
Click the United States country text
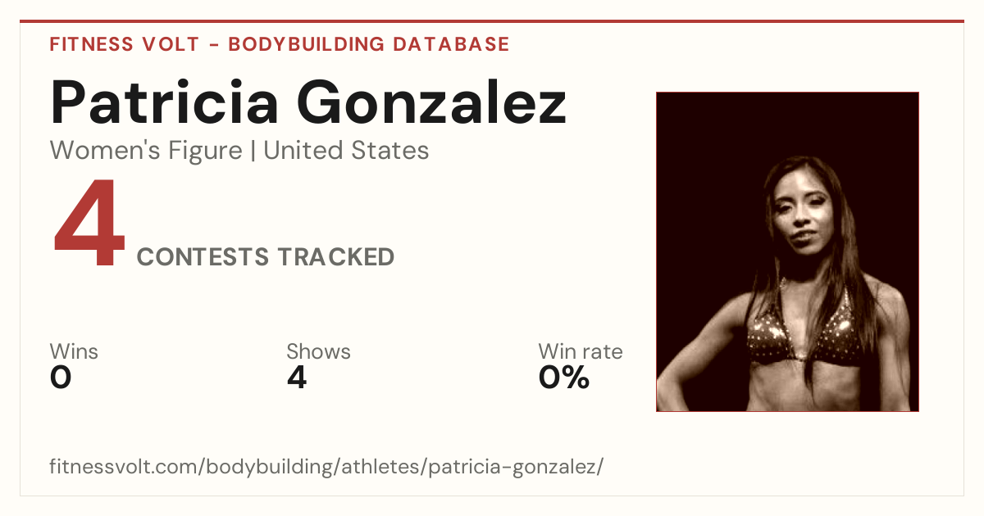tap(346, 151)
